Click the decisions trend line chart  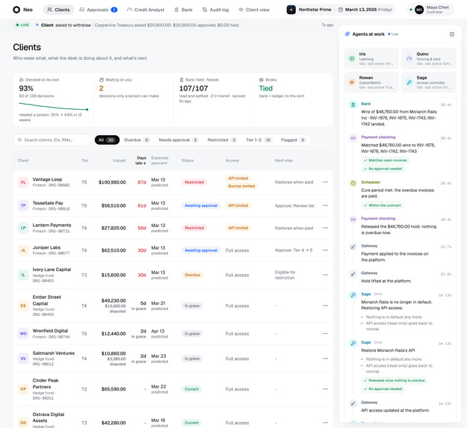pos(53,106)
